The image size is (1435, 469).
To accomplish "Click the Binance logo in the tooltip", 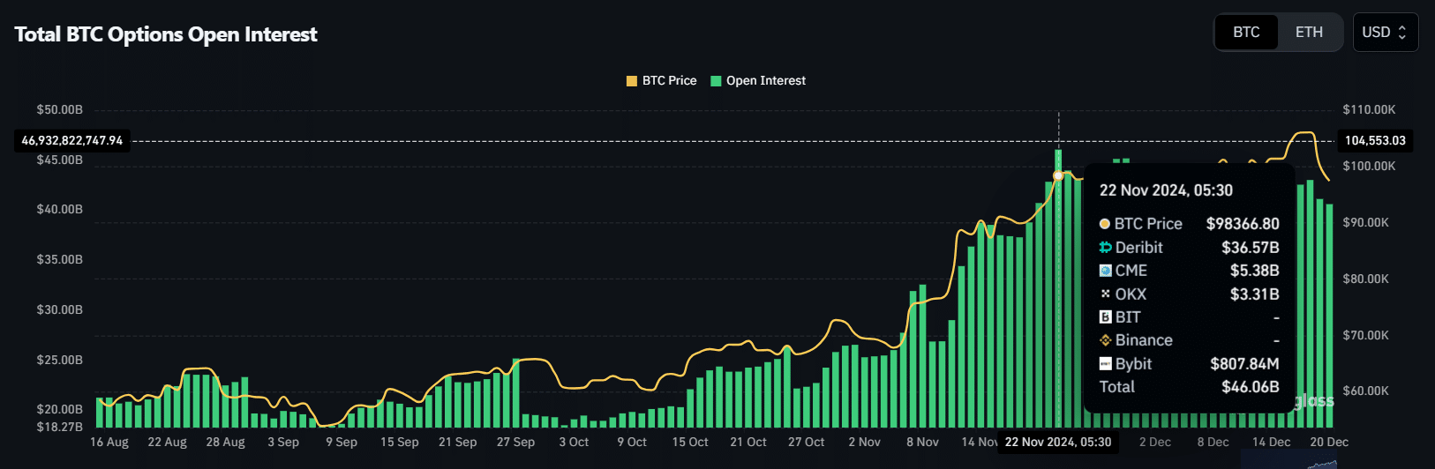I will click(x=1105, y=340).
